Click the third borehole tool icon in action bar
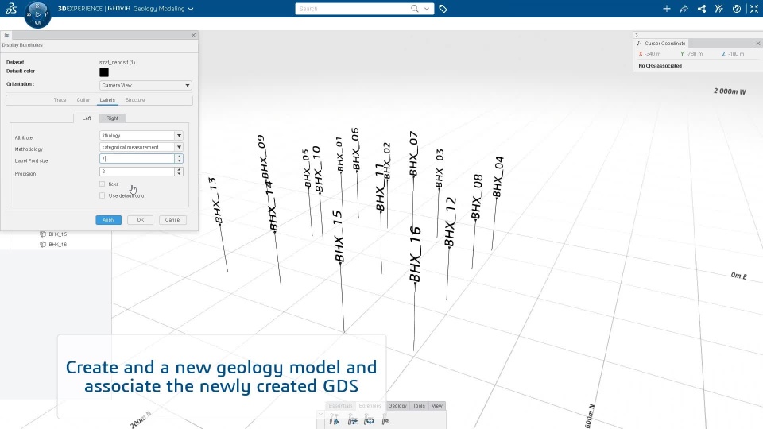 coord(370,419)
